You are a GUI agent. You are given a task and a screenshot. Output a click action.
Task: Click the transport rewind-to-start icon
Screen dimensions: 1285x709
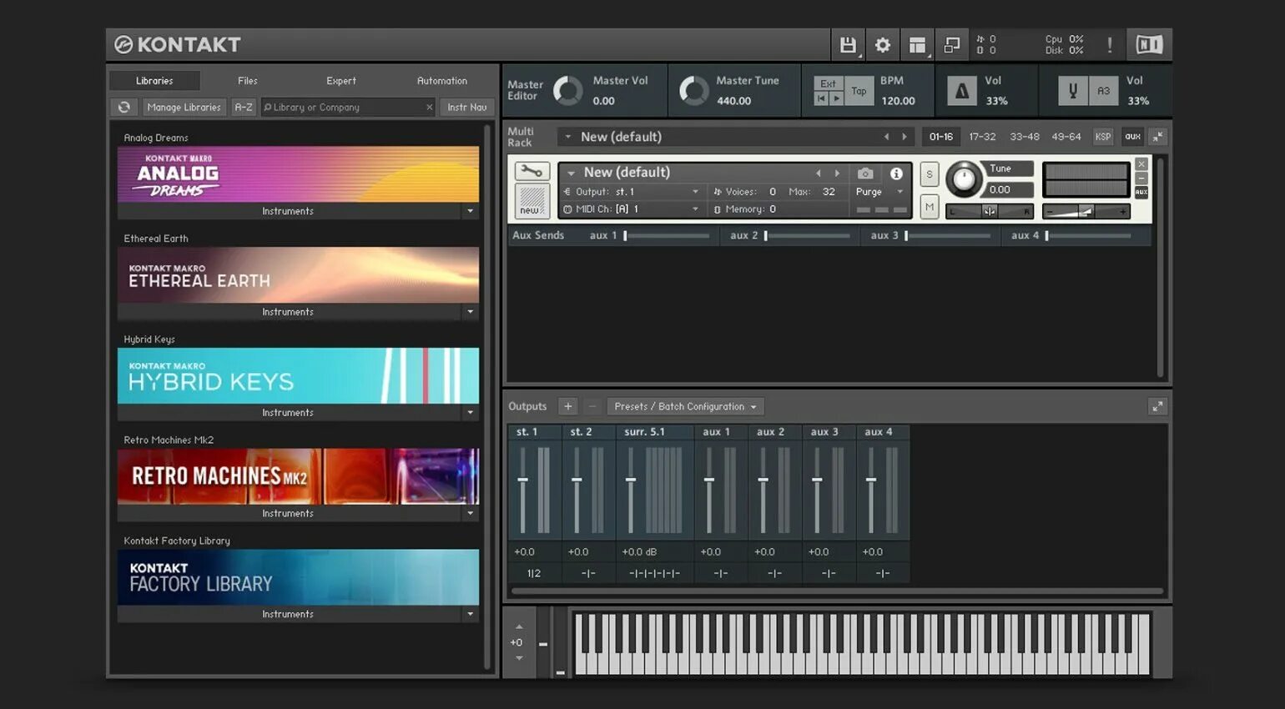point(821,98)
